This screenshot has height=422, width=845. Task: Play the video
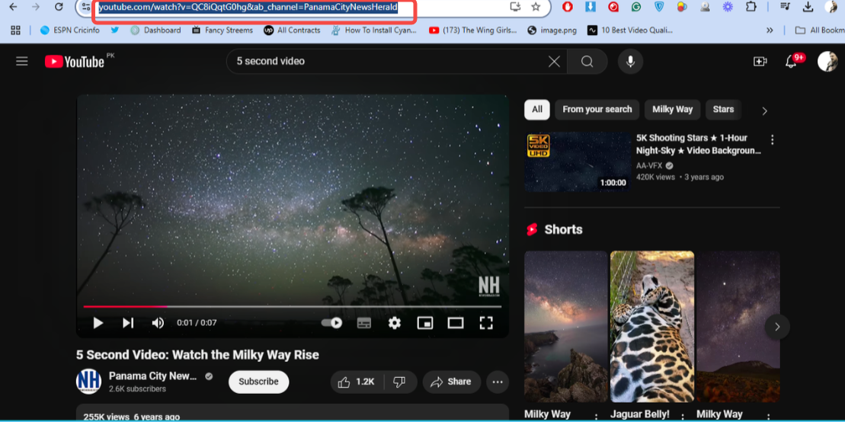[x=98, y=323]
